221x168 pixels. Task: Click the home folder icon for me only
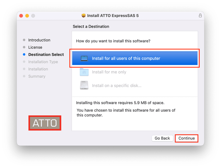tap(84, 72)
